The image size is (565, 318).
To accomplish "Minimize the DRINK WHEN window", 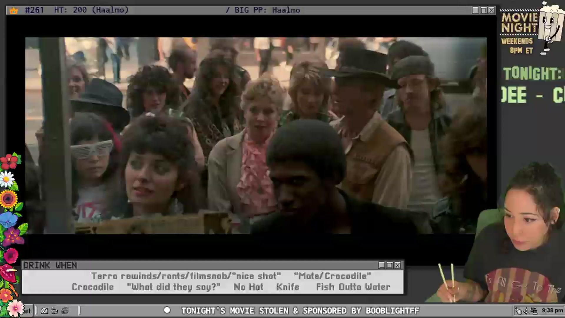I will click(382, 265).
